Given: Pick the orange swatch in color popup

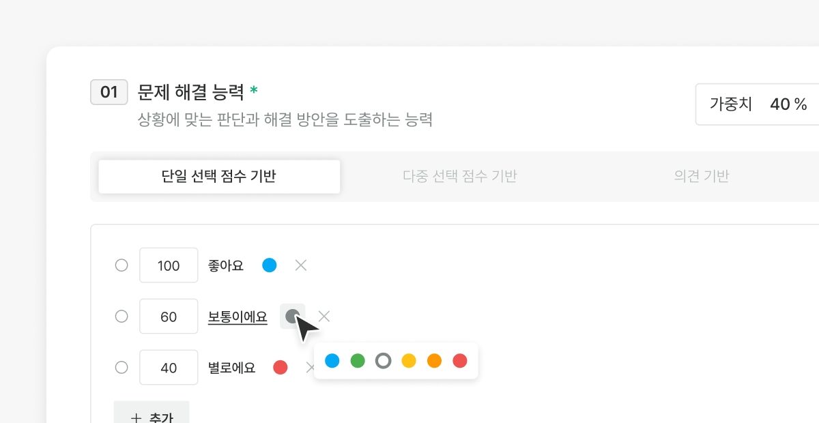Looking at the screenshot, I should pos(434,361).
